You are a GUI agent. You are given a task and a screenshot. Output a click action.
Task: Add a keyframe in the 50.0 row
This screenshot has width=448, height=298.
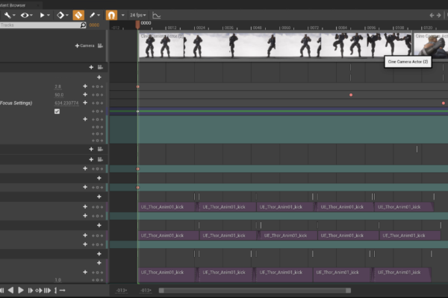pyautogui.click(x=97, y=95)
